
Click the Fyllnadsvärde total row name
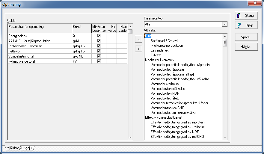[22, 61]
